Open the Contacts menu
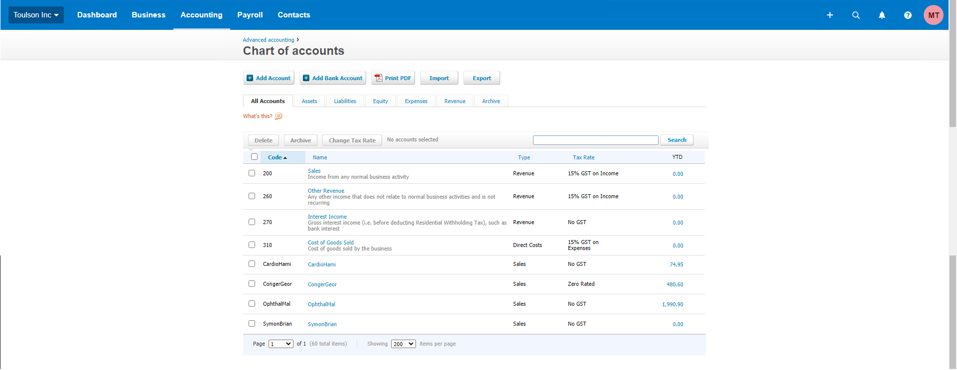 [x=294, y=15]
